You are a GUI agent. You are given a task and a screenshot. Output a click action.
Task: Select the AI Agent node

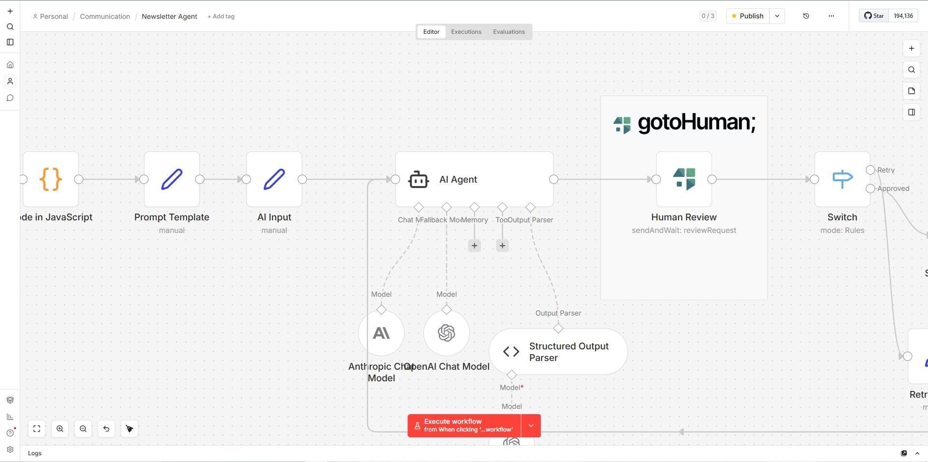click(x=475, y=179)
